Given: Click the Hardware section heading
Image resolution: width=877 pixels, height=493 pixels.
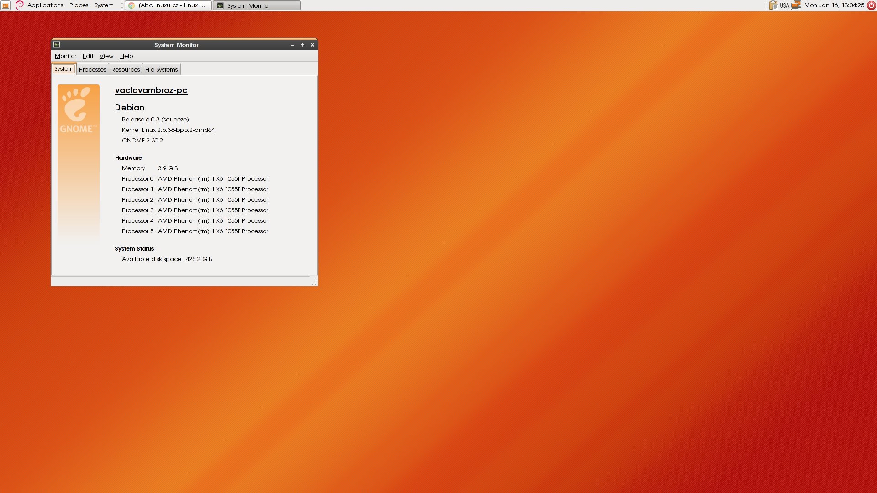Looking at the screenshot, I should pyautogui.click(x=128, y=158).
